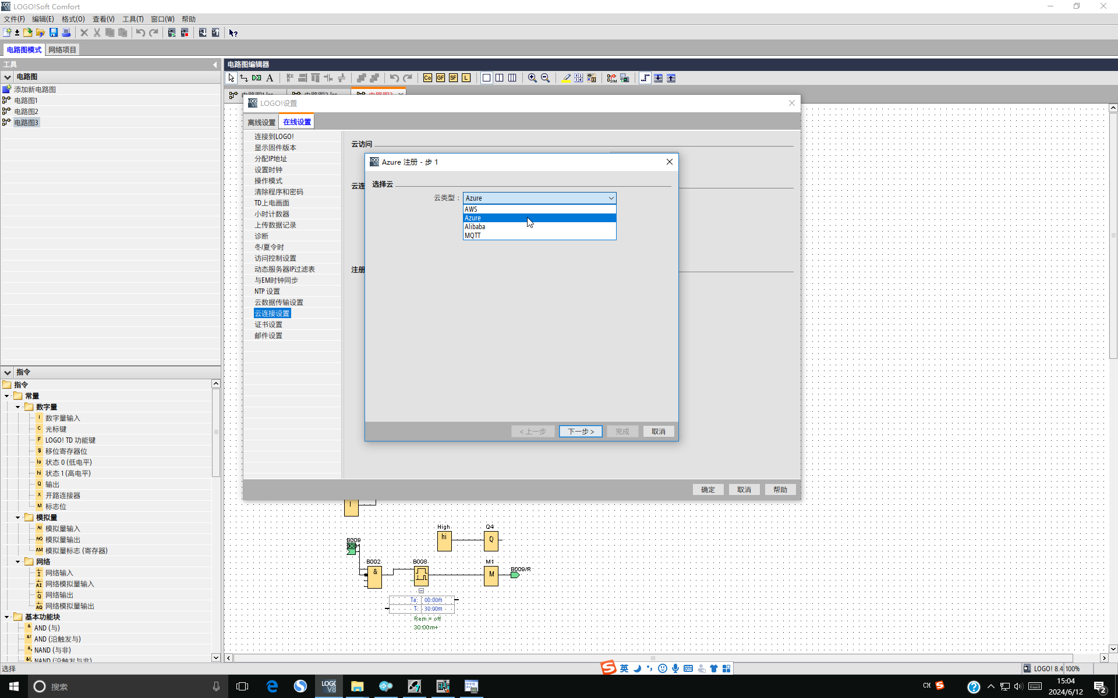This screenshot has height=698, width=1118.
Task: Collapse the 电路图 panel section
Action: click(x=8, y=77)
